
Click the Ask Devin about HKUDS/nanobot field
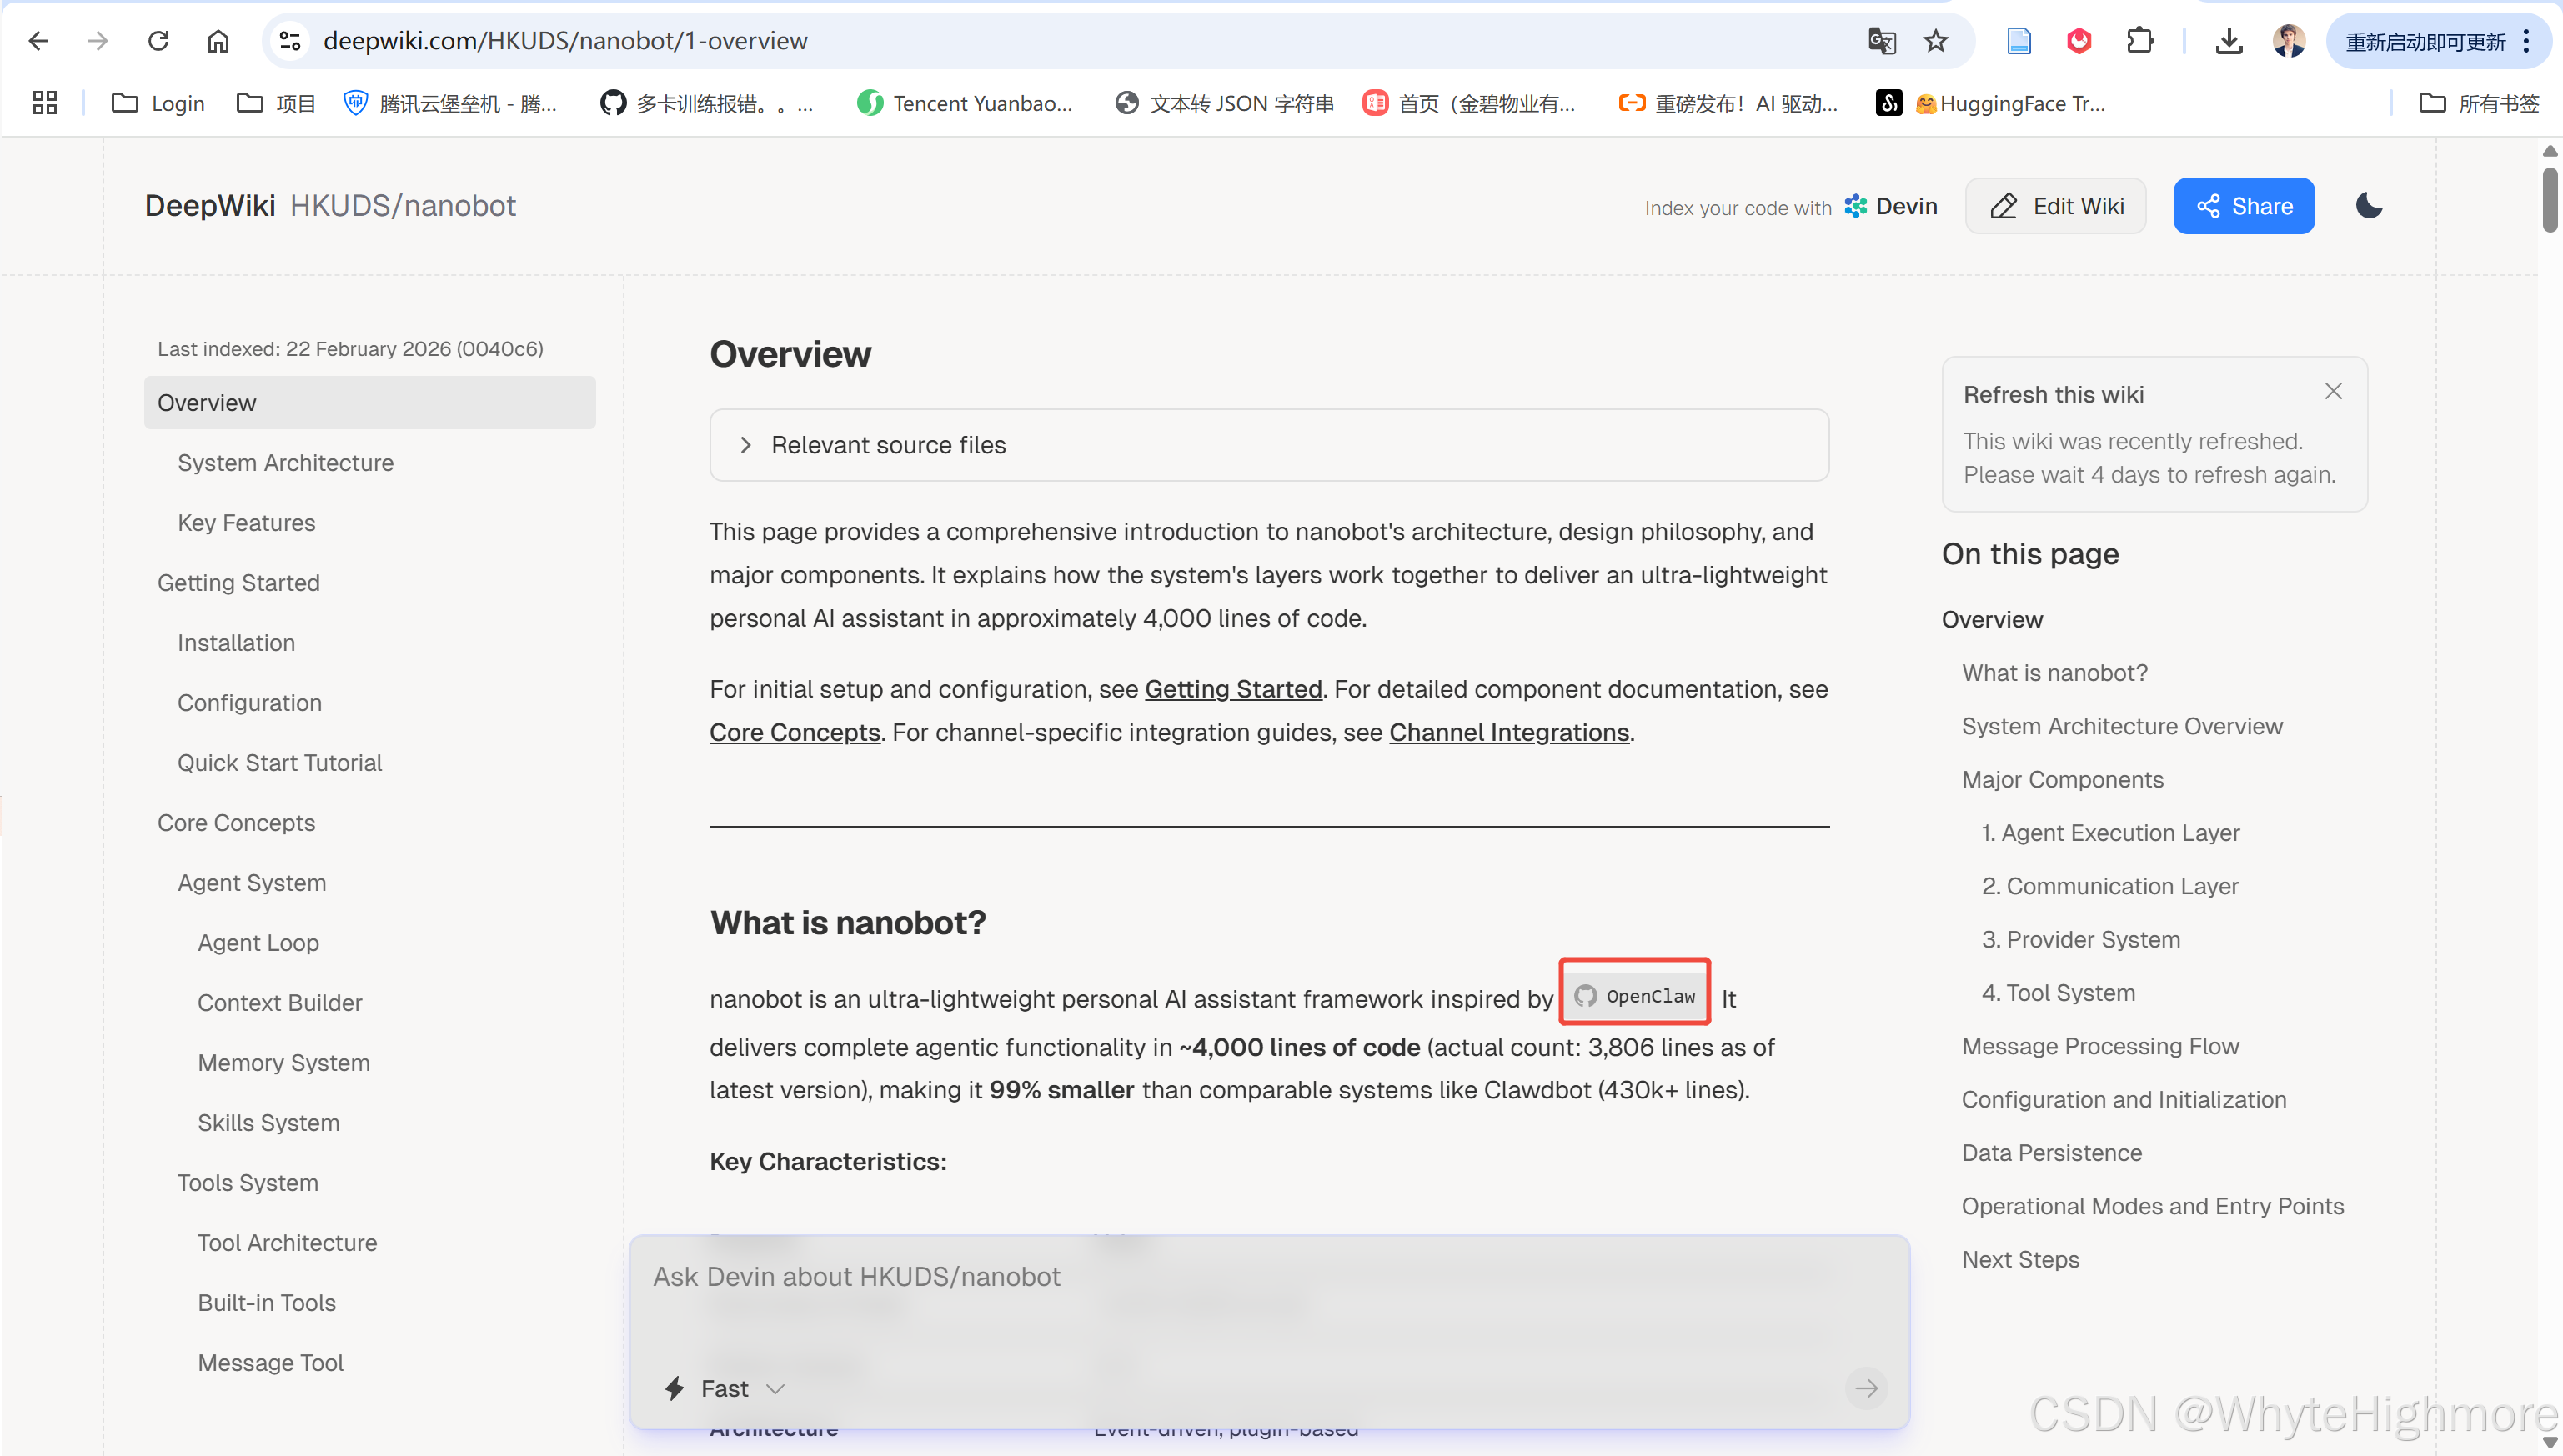1270,1290
